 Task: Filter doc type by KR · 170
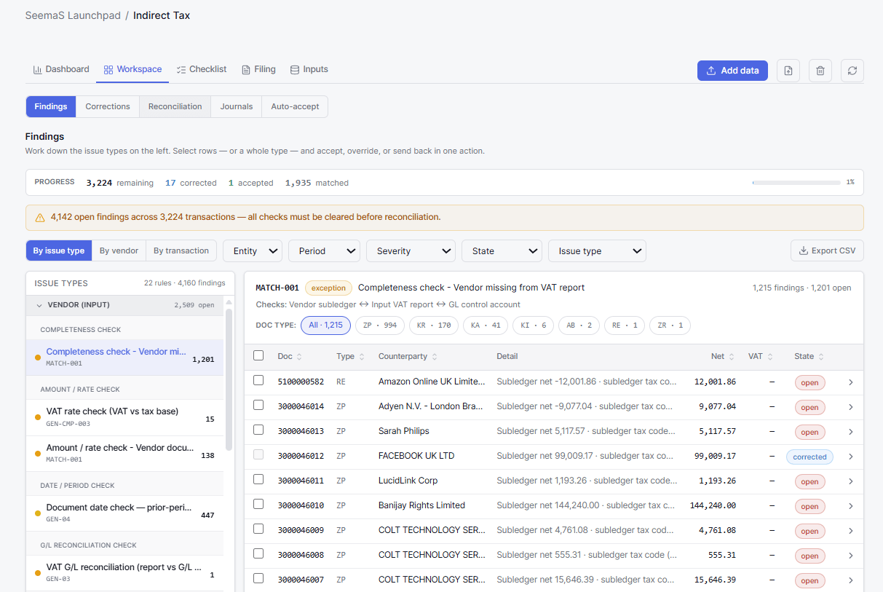click(434, 325)
